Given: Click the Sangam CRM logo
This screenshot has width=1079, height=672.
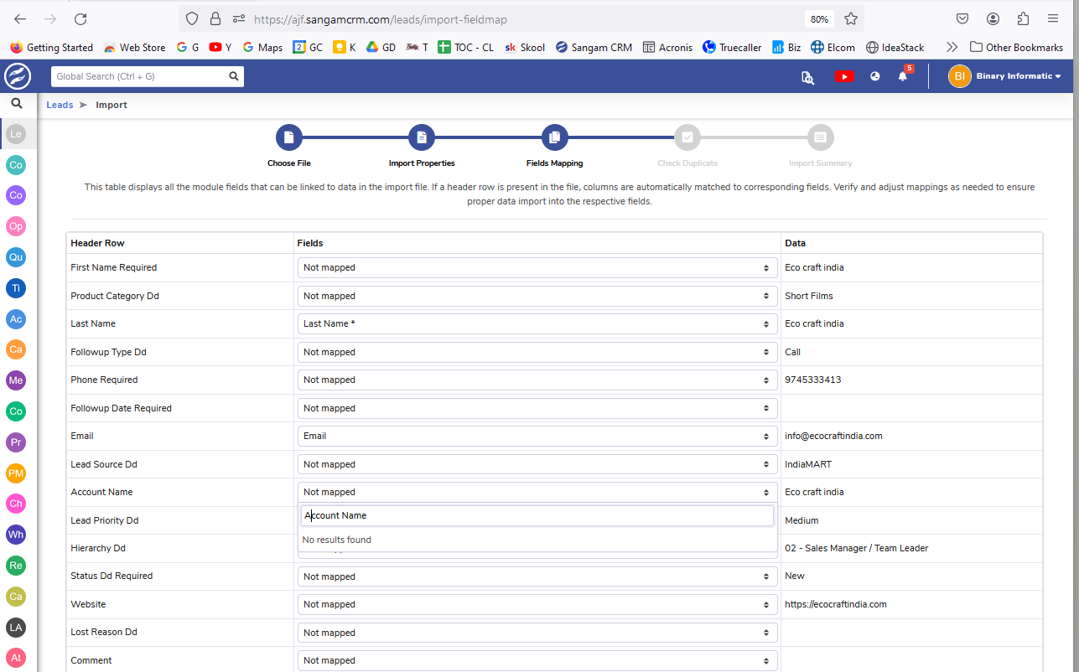Looking at the screenshot, I should point(17,75).
